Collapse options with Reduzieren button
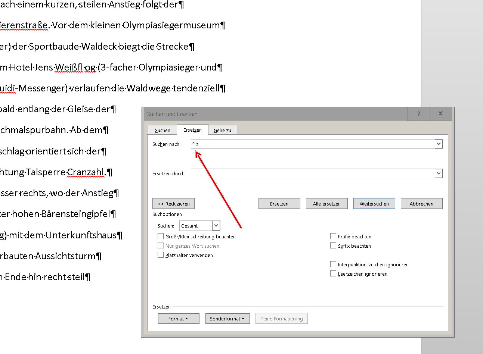This screenshot has height=354, width=483. [x=173, y=204]
